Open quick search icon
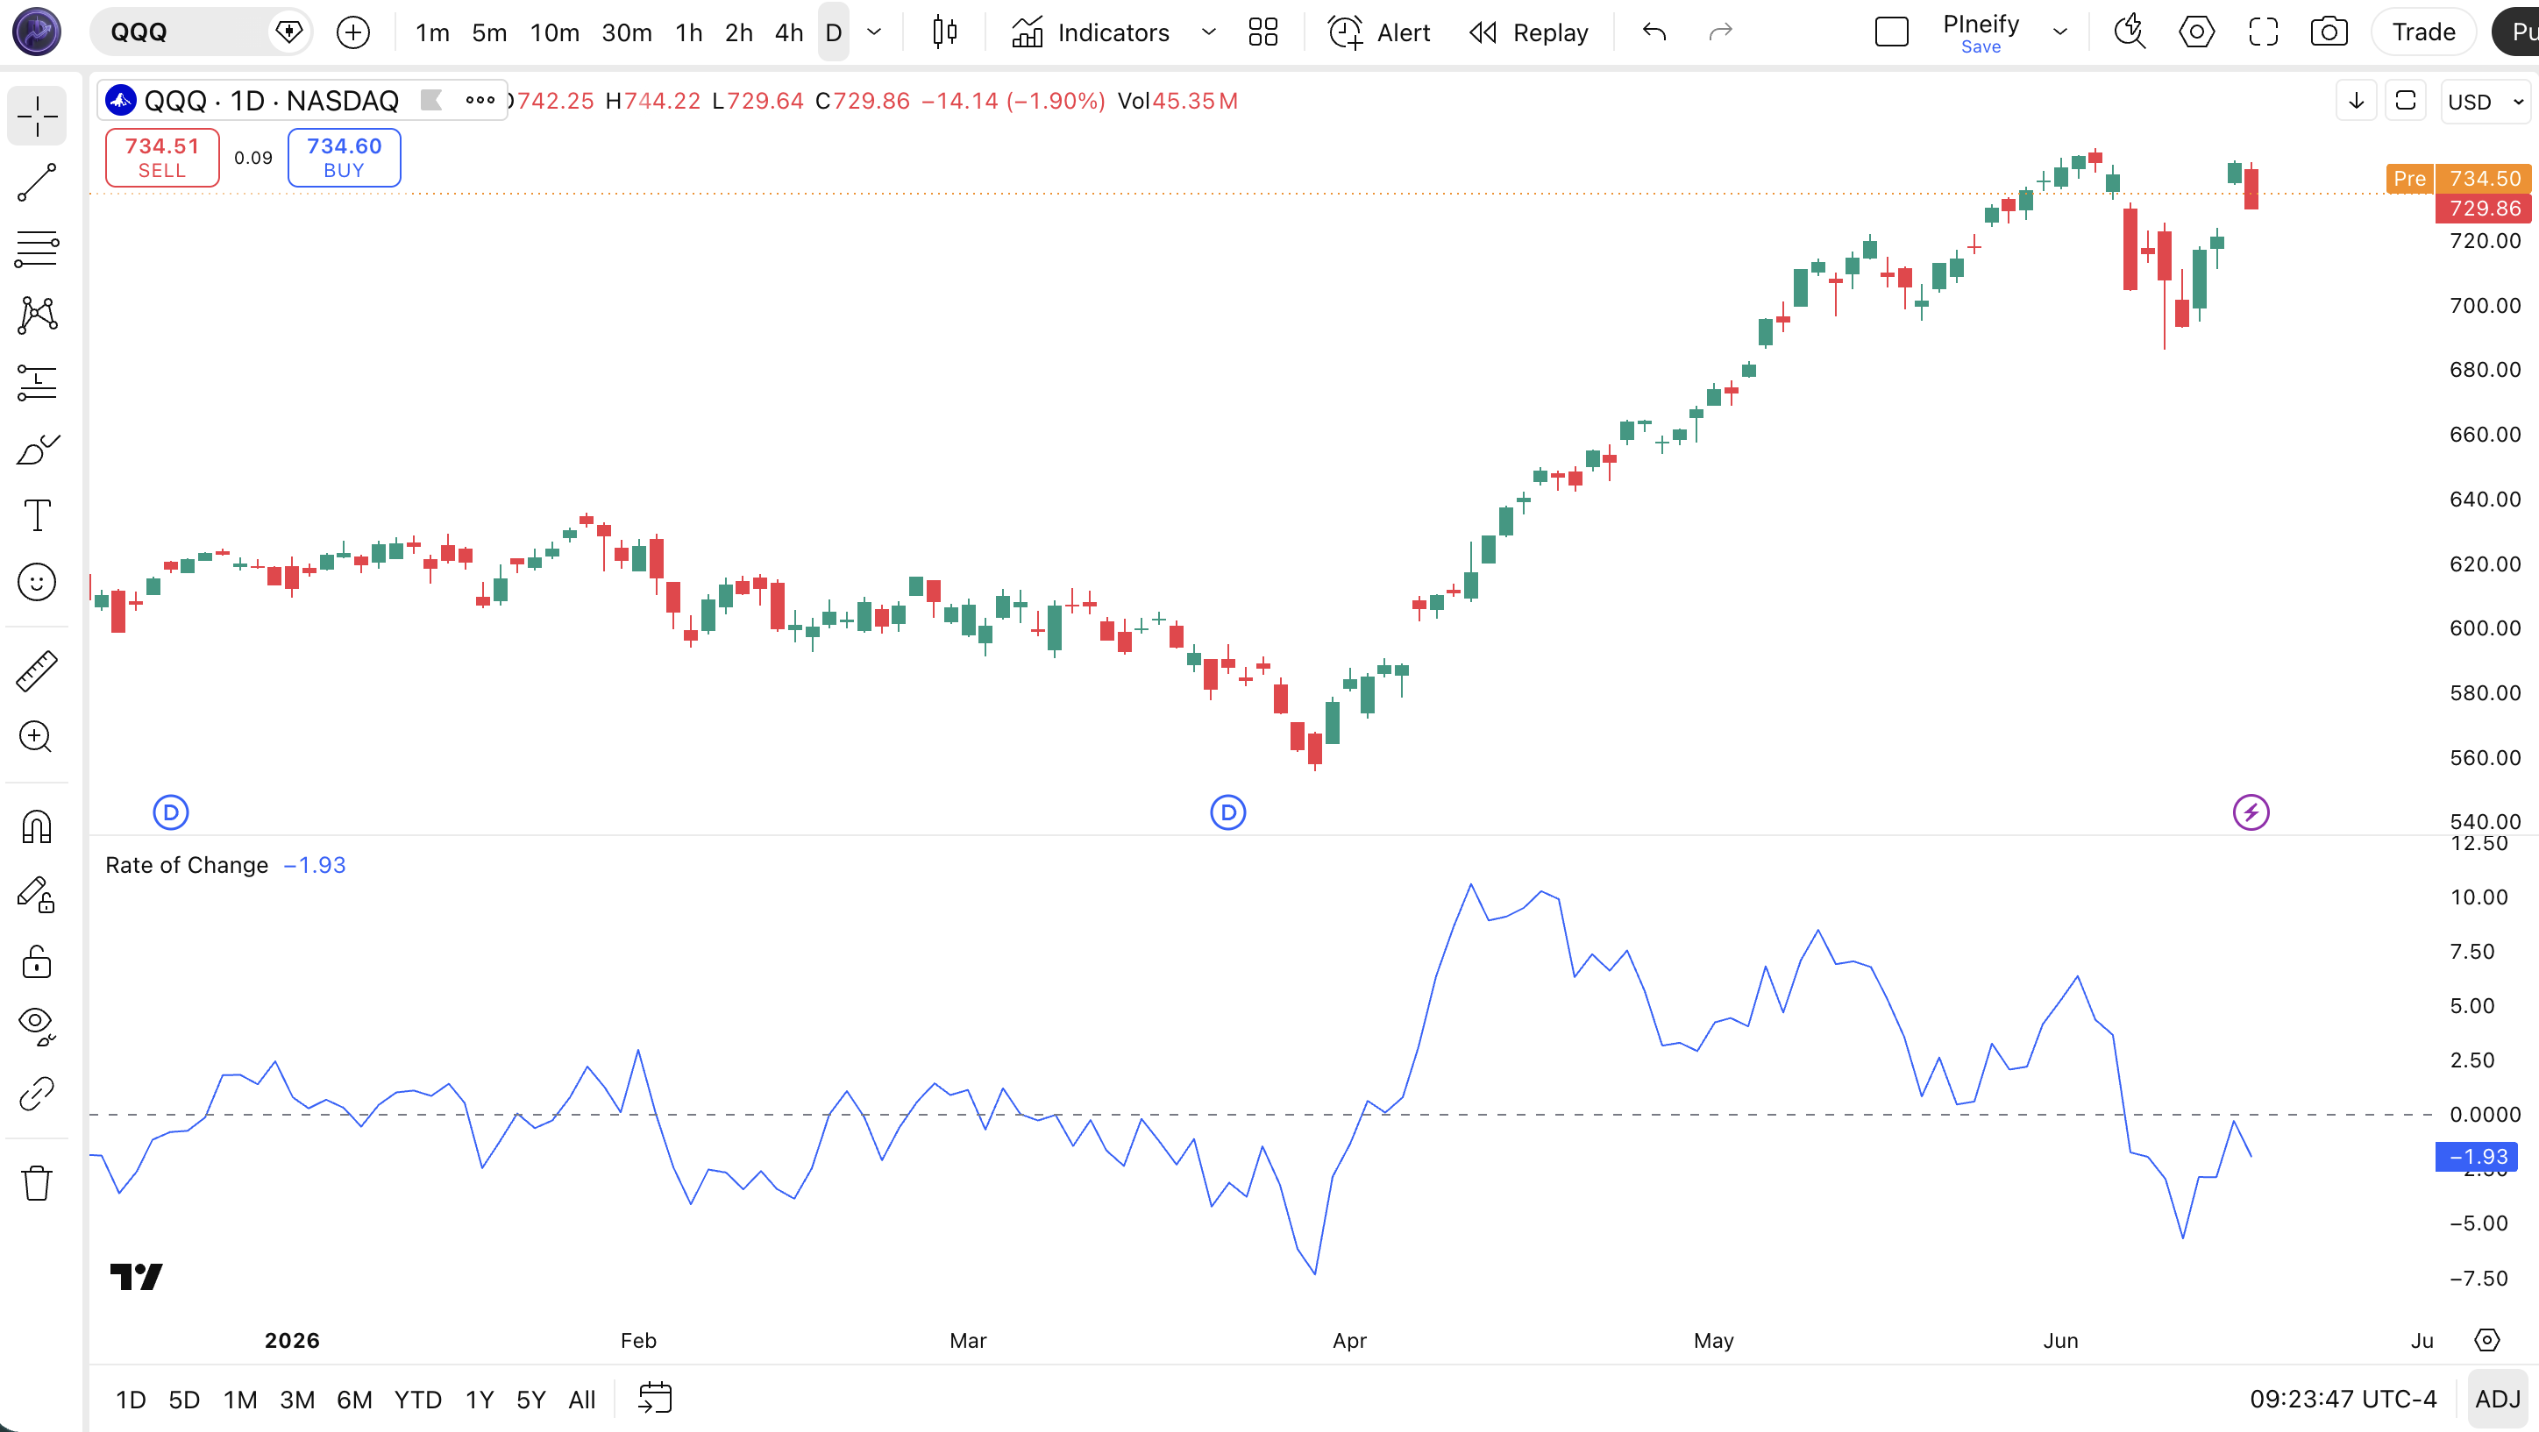The height and width of the screenshot is (1432, 2539). tap(2130, 32)
